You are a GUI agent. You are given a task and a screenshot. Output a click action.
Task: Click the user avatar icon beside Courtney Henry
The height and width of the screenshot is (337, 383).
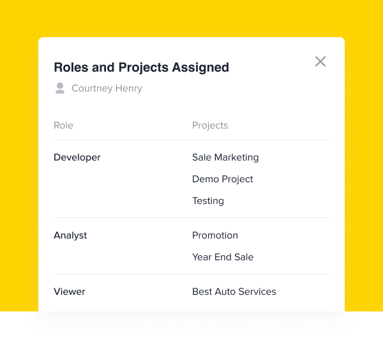[60, 88]
